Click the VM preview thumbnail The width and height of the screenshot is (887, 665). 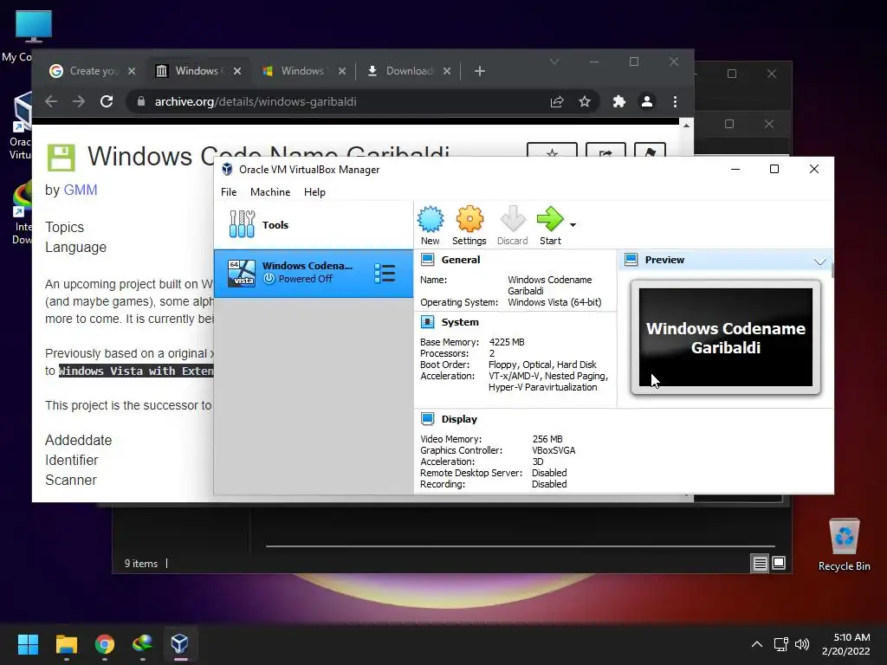726,338
